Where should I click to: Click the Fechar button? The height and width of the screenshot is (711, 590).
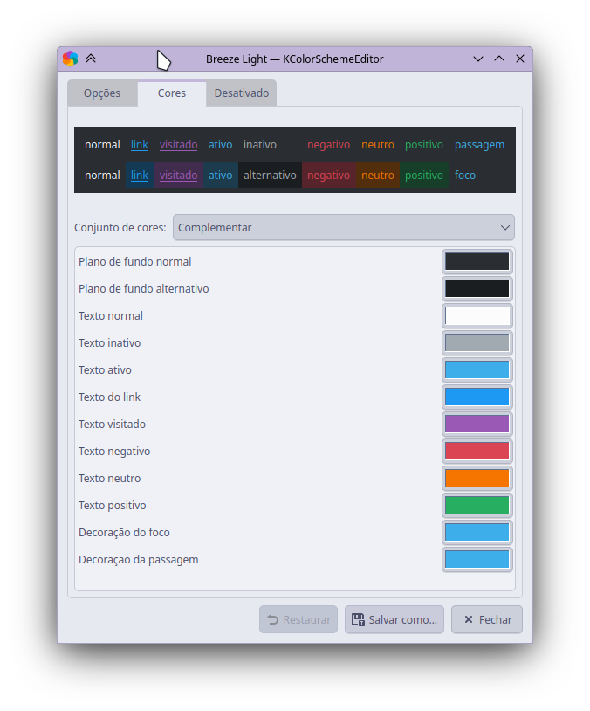(487, 620)
